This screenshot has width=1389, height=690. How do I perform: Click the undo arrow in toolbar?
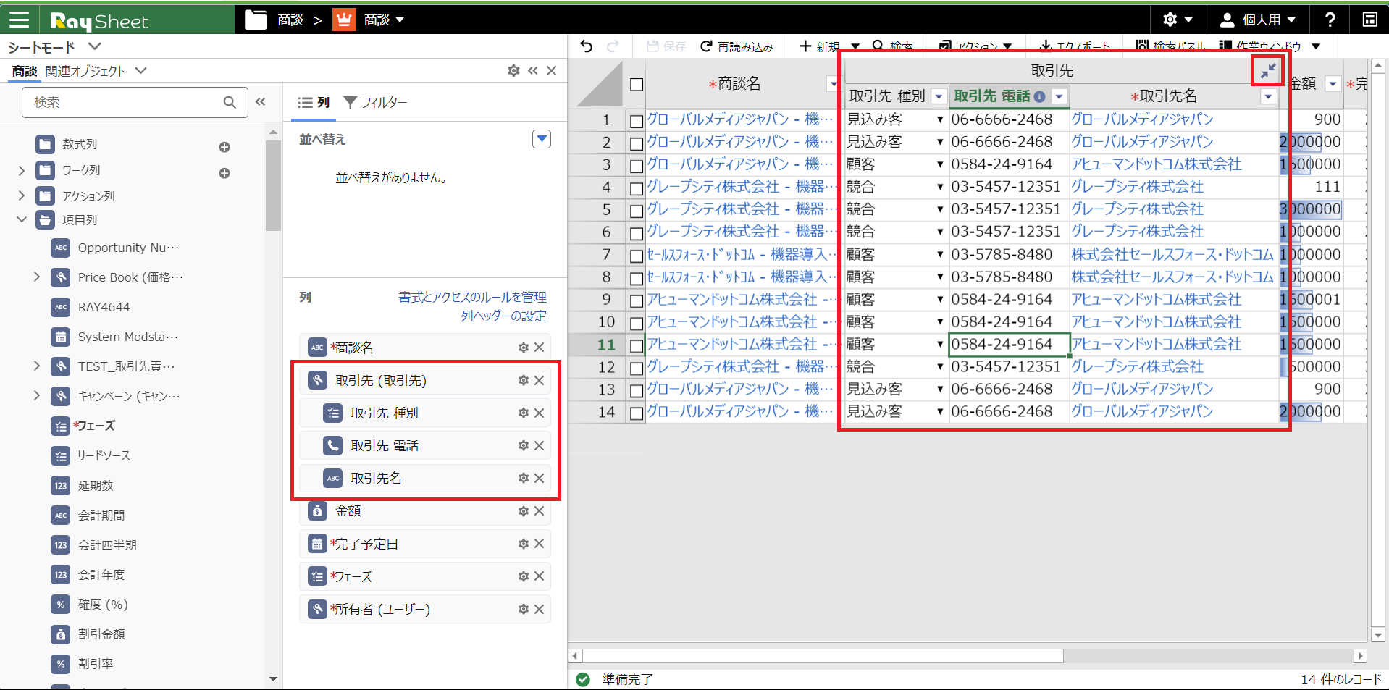[587, 46]
